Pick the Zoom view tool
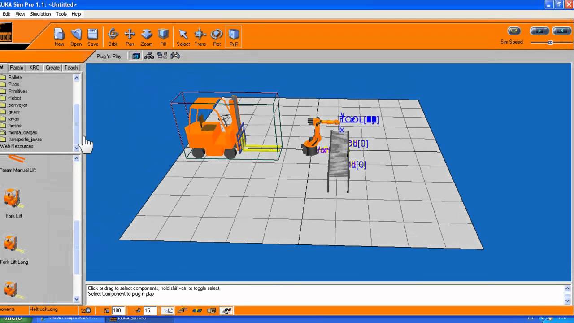The width and height of the screenshot is (574, 323). coord(147,37)
